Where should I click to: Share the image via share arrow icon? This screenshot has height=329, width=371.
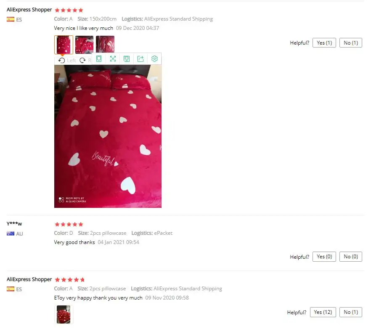140,59
